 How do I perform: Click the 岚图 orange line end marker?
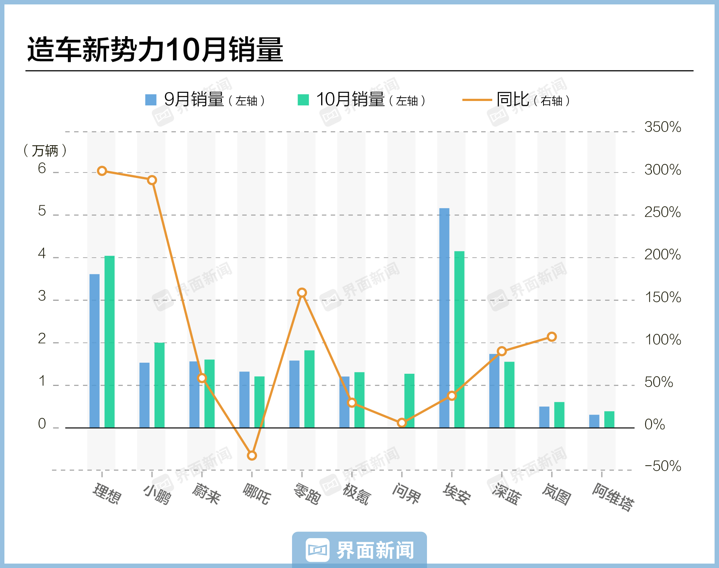[552, 337]
